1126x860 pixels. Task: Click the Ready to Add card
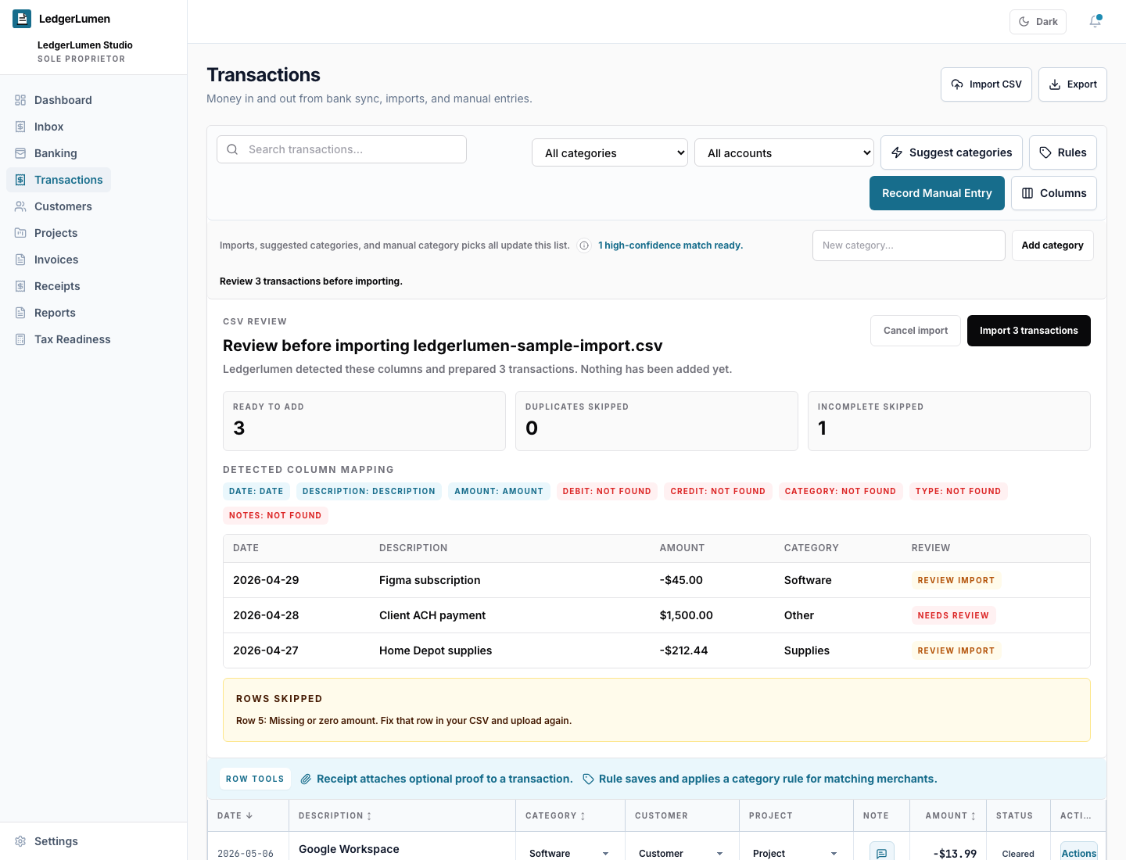(364, 421)
